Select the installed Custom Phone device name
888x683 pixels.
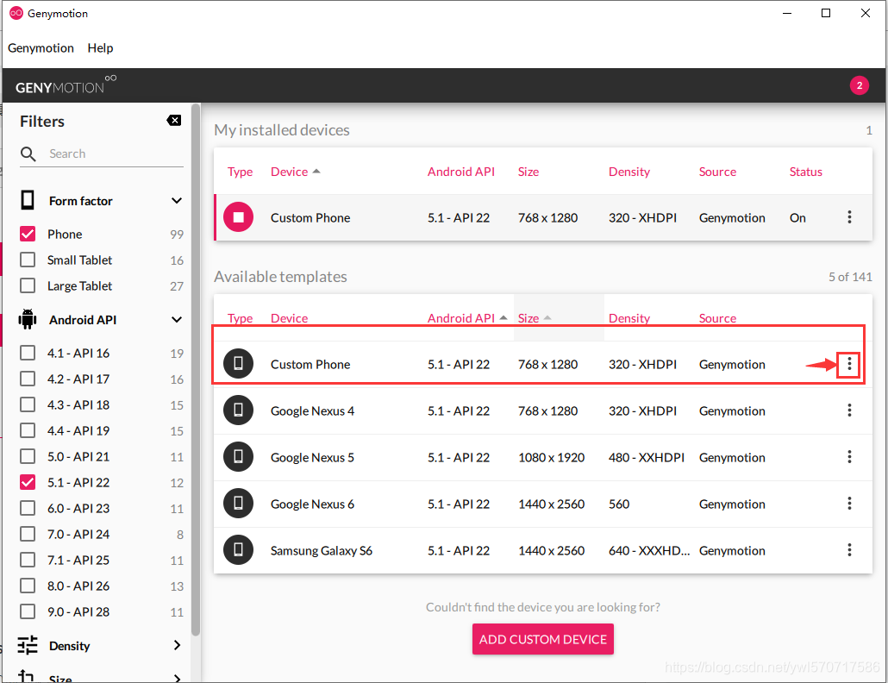click(x=310, y=218)
